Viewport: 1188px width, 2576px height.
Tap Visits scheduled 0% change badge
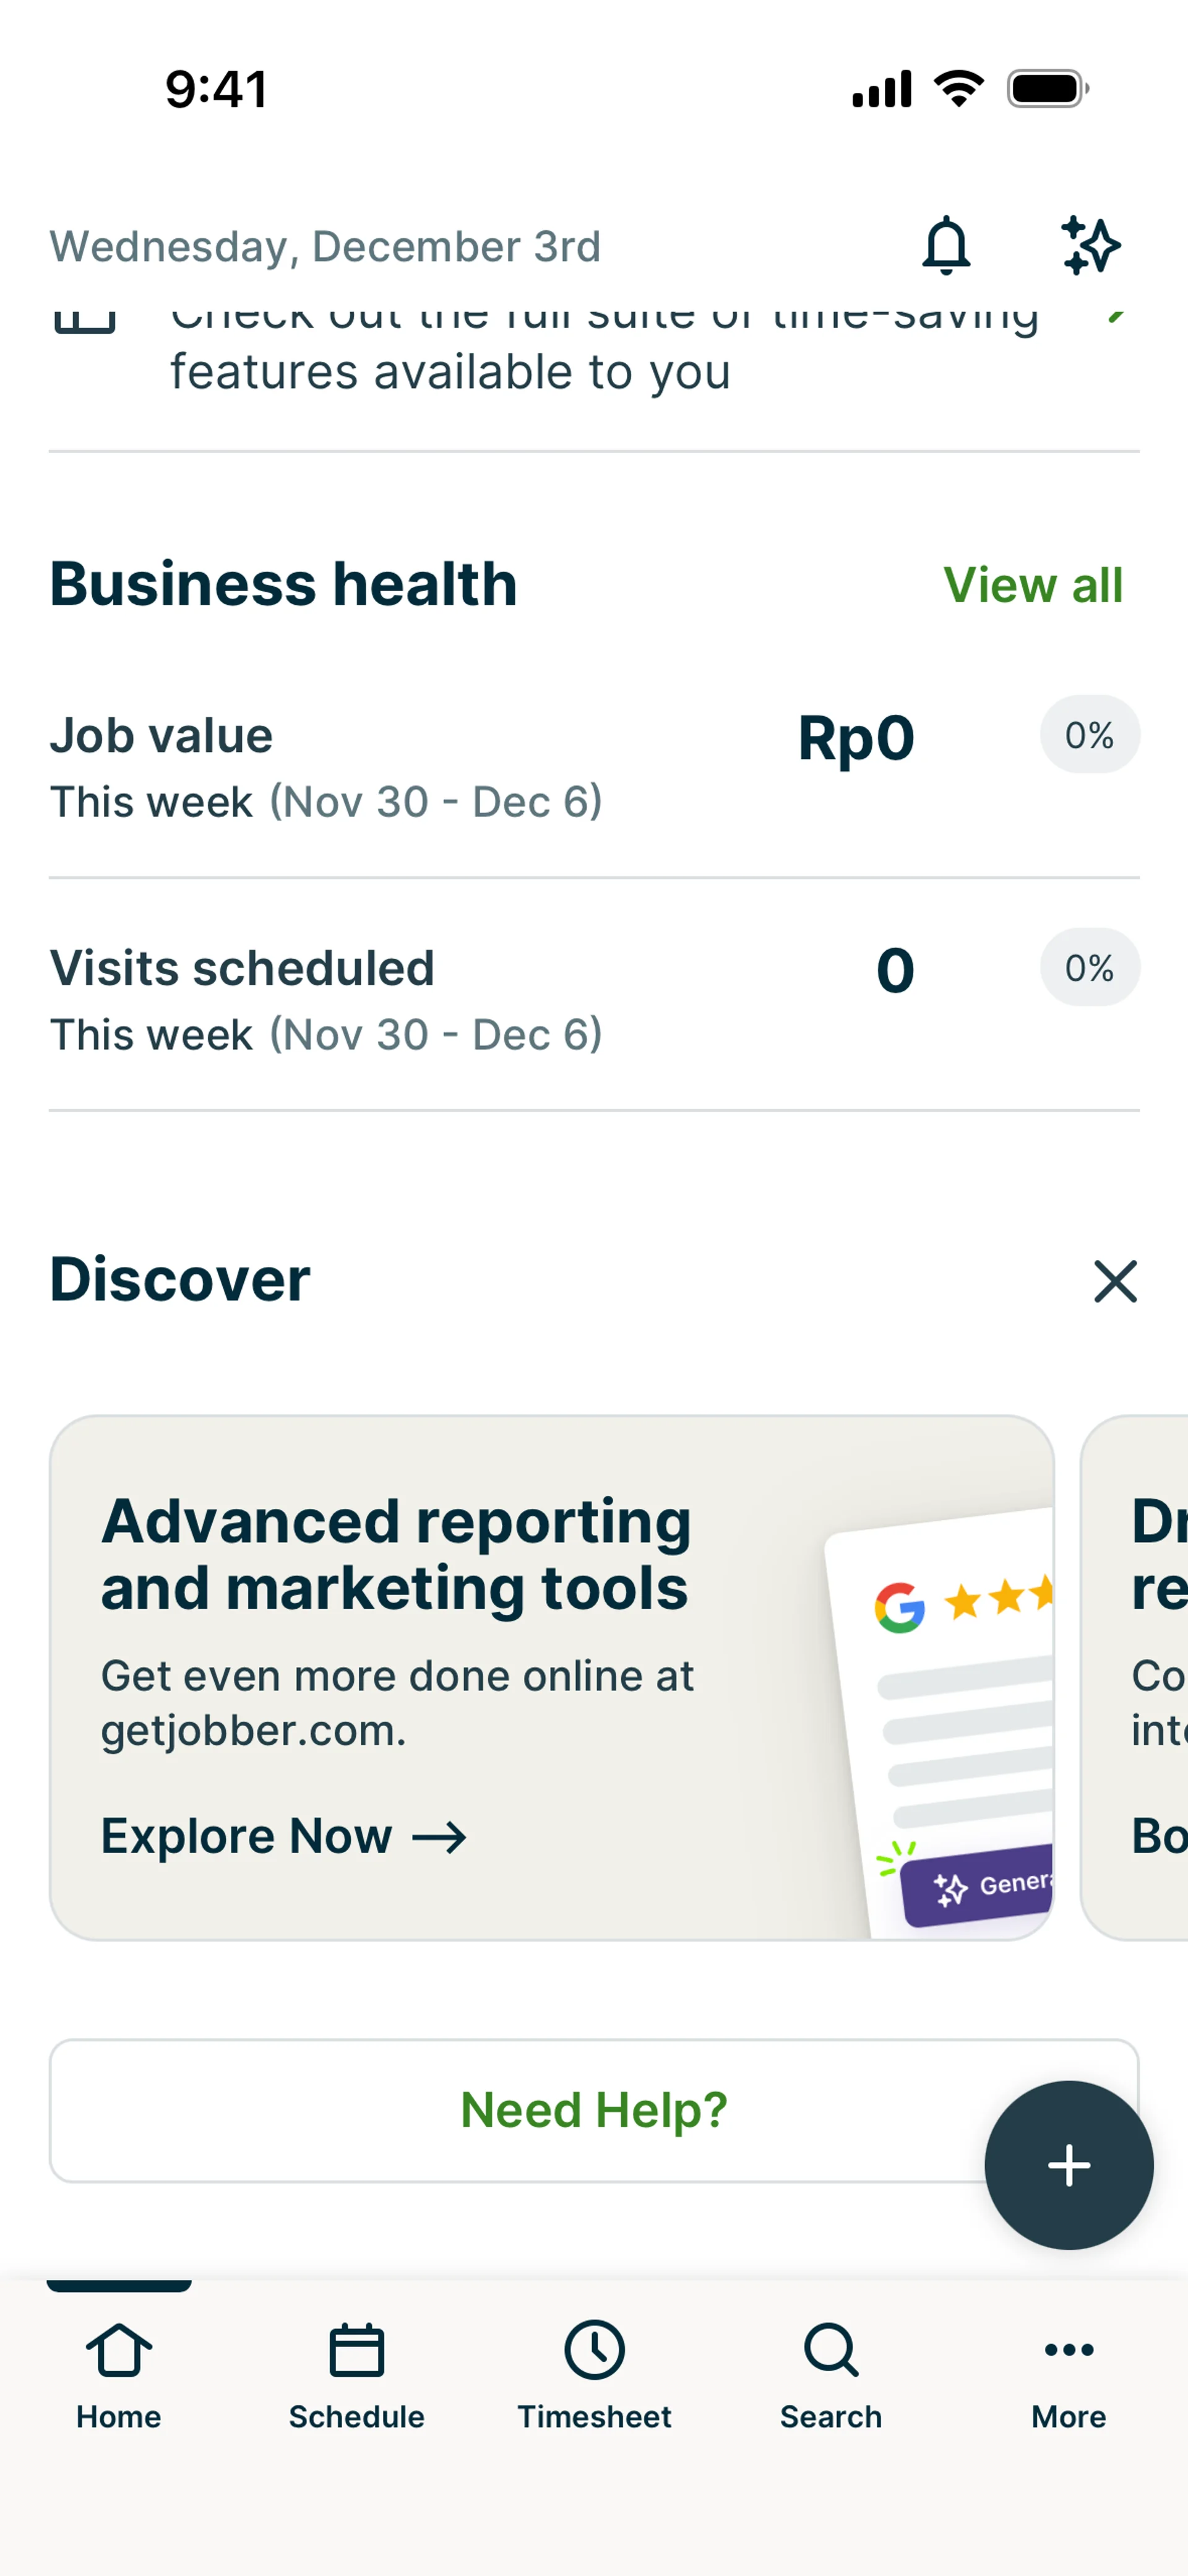[x=1089, y=968]
